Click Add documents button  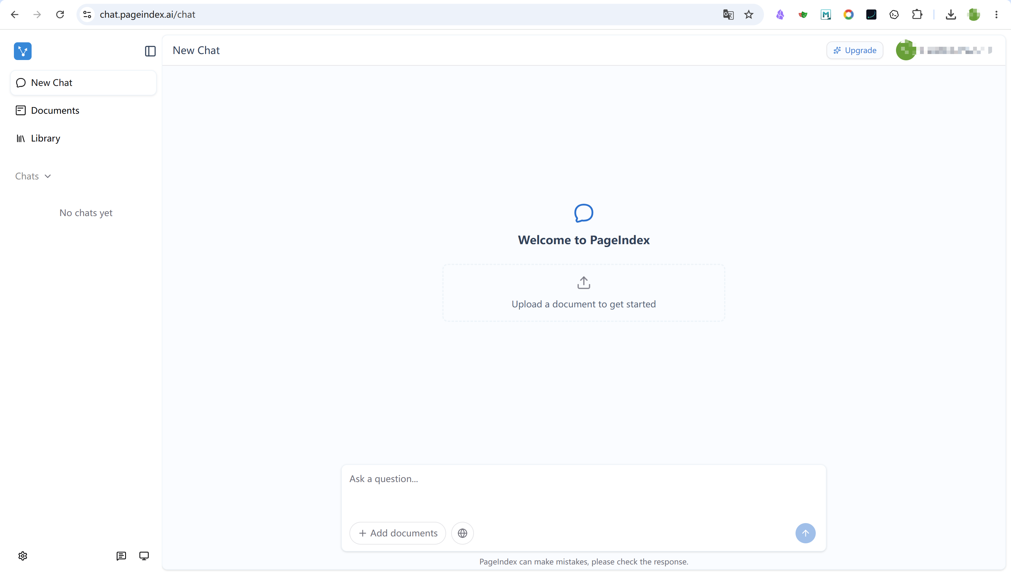tap(397, 533)
